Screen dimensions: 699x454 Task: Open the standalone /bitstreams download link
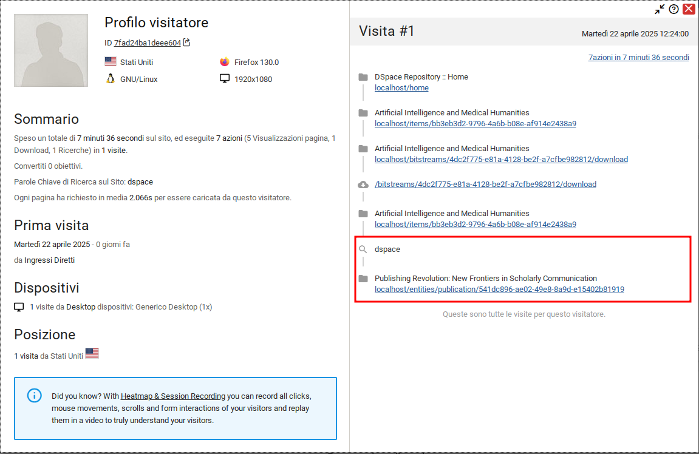(485, 185)
